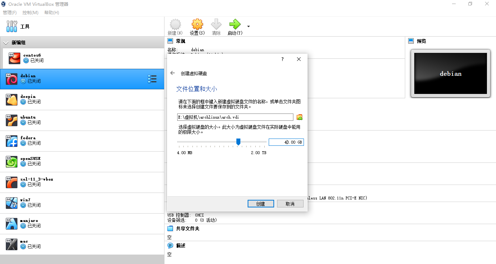
Task: Select the deepin VM icon
Action: tap(12, 99)
